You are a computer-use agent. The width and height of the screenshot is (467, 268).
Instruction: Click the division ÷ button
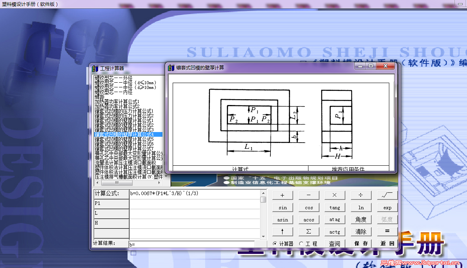click(x=361, y=195)
